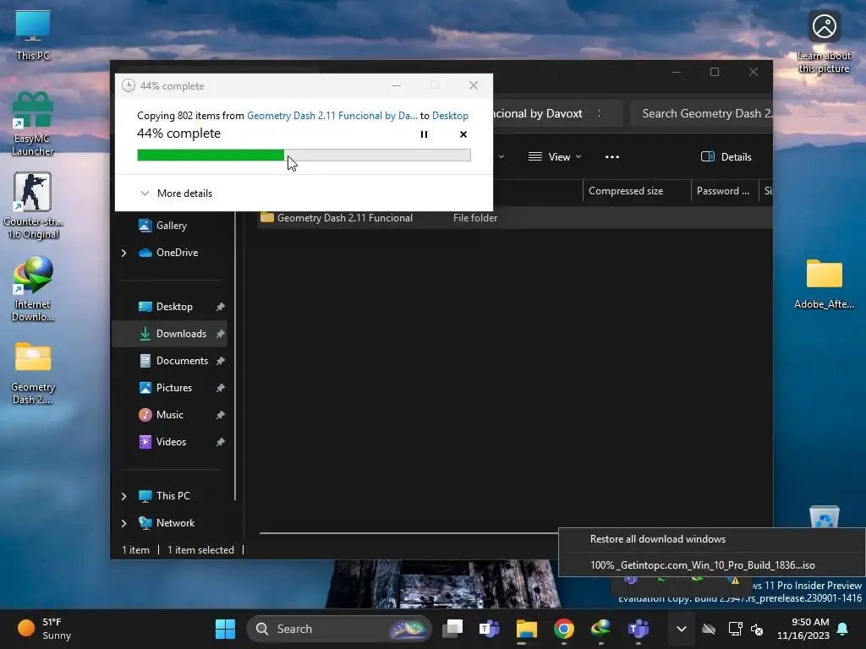This screenshot has height=649, width=866.
Task: Cancel the copy with the X button
Action: click(x=463, y=134)
